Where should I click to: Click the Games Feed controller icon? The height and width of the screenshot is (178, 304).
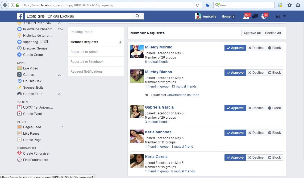click(19, 94)
